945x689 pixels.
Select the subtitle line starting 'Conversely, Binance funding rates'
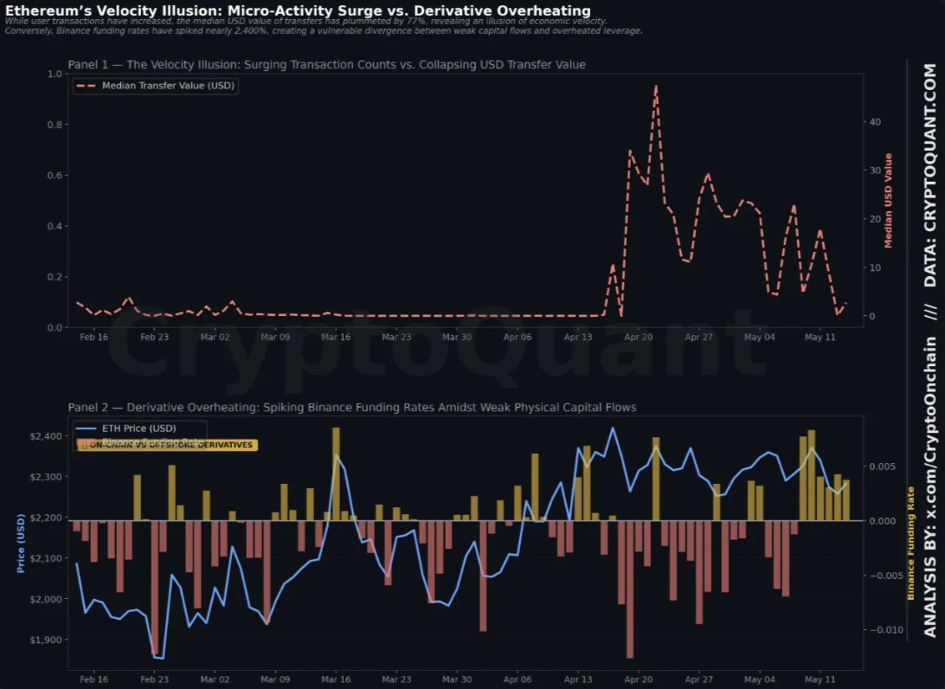[323, 31]
